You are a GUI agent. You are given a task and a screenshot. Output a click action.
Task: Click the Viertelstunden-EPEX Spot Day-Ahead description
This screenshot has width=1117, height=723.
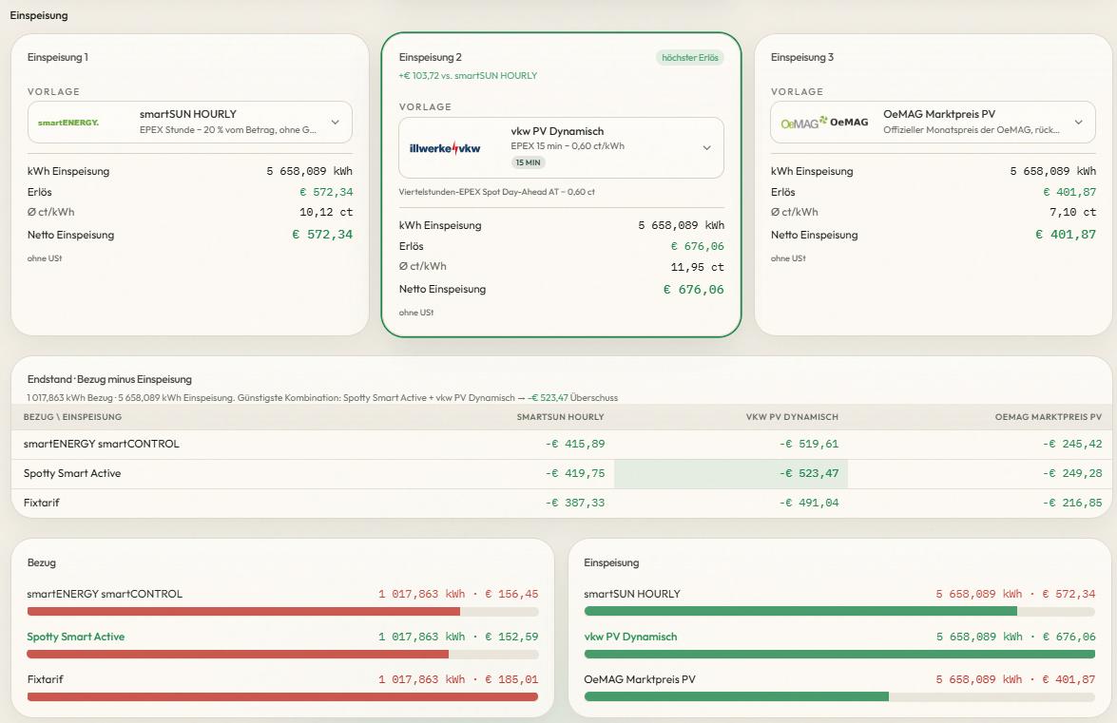click(x=496, y=191)
